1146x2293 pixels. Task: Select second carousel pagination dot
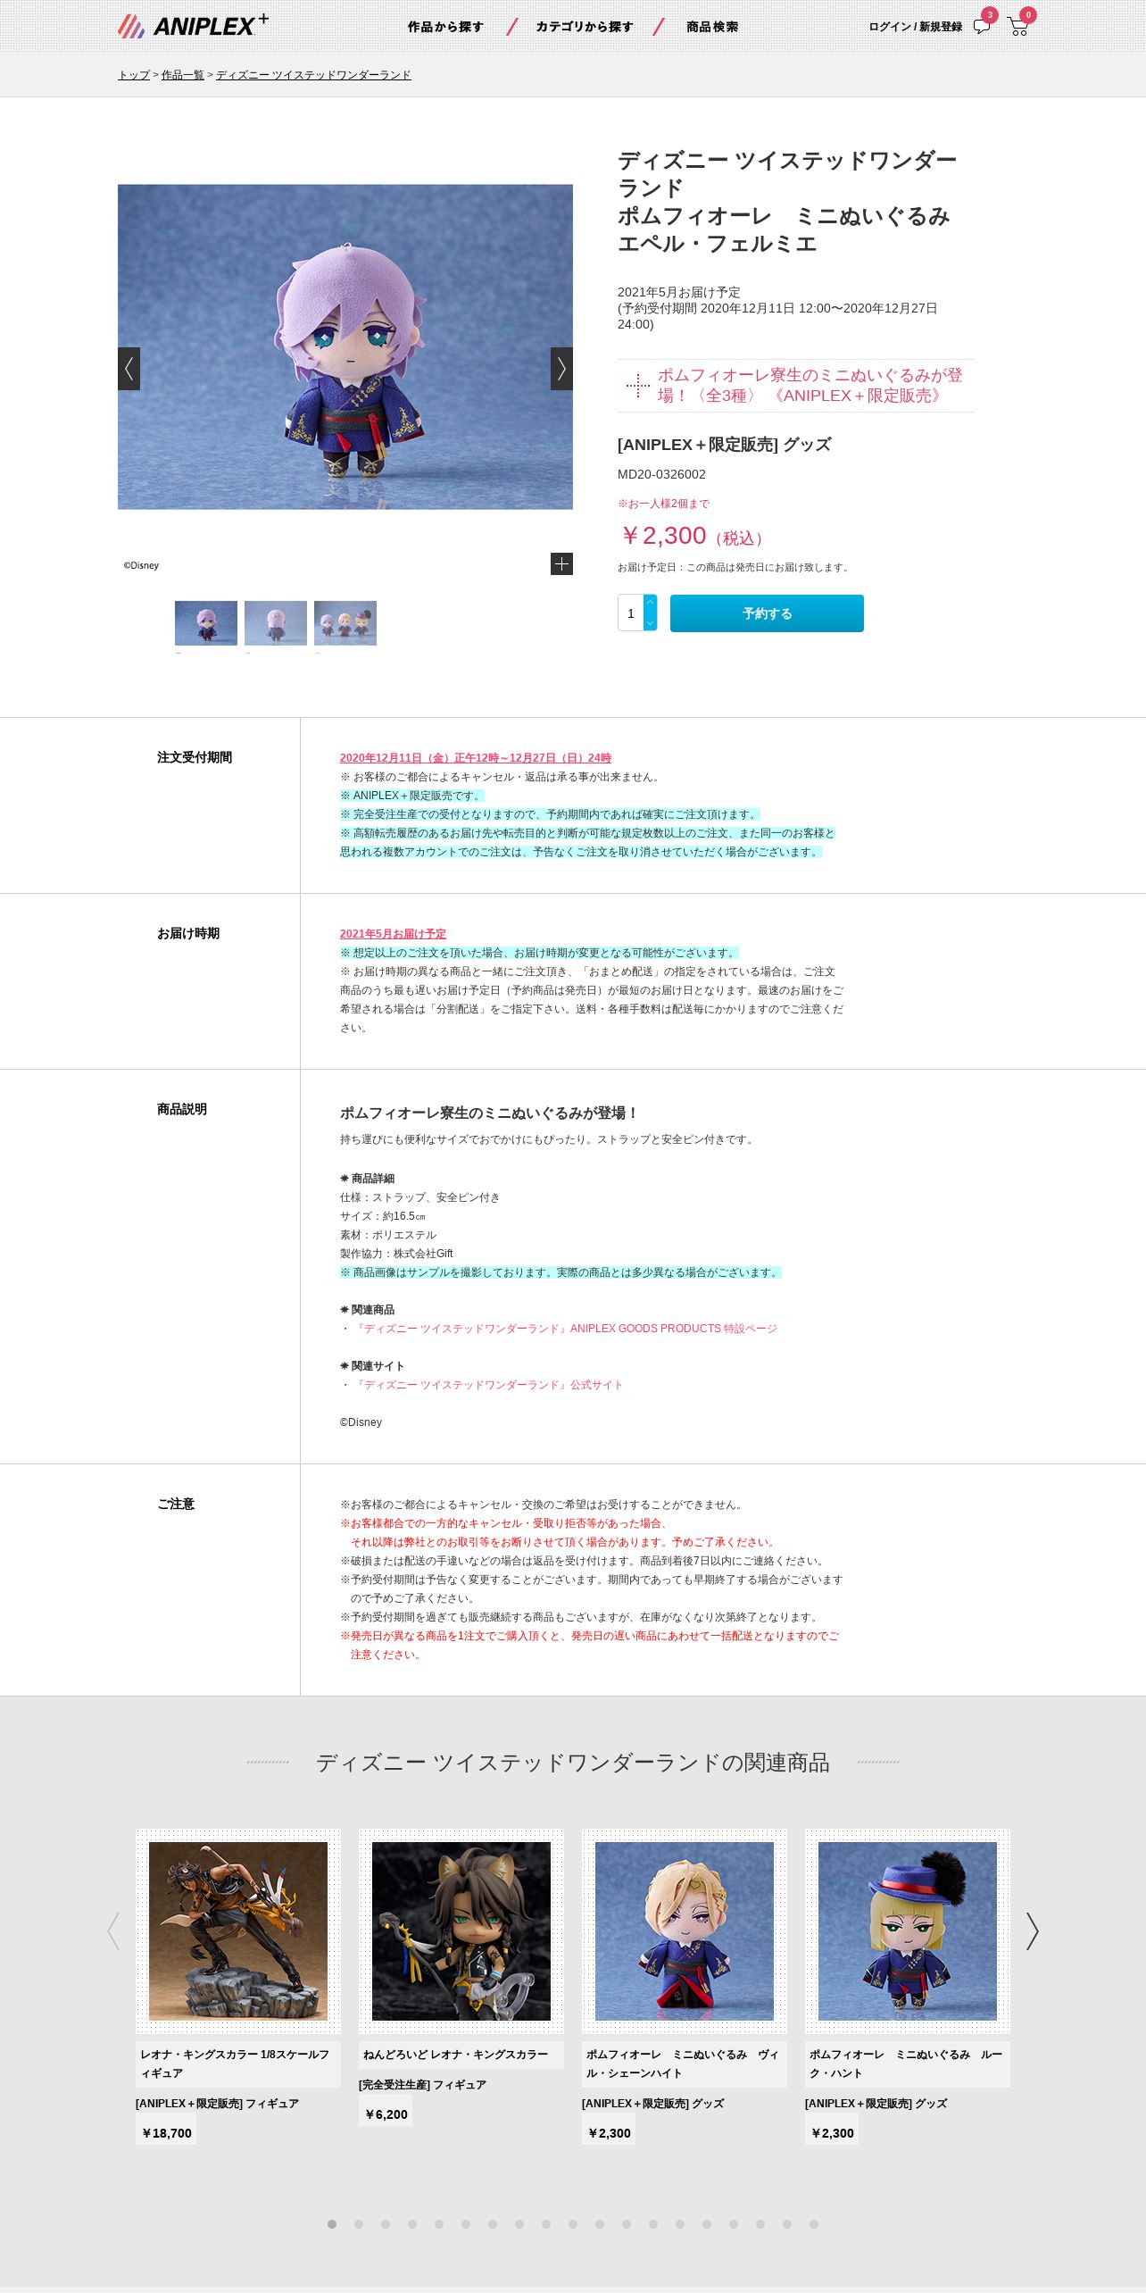tap(359, 2224)
